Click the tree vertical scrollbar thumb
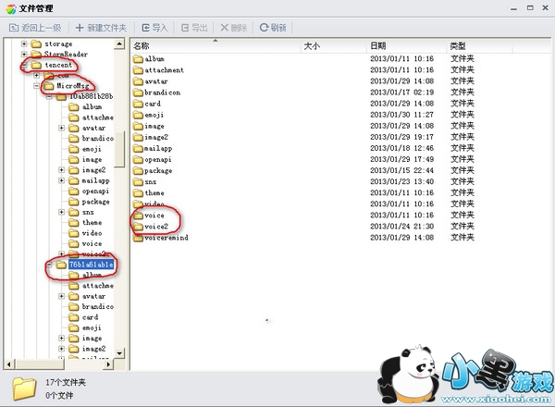 point(119,149)
